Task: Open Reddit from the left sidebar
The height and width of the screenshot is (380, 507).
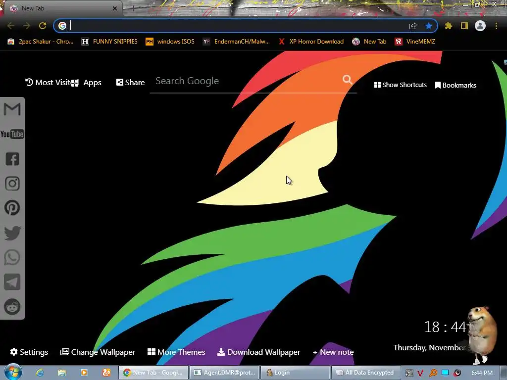Action: pyautogui.click(x=12, y=307)
